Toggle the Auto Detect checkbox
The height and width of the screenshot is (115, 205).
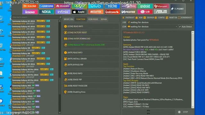(180, 27)
